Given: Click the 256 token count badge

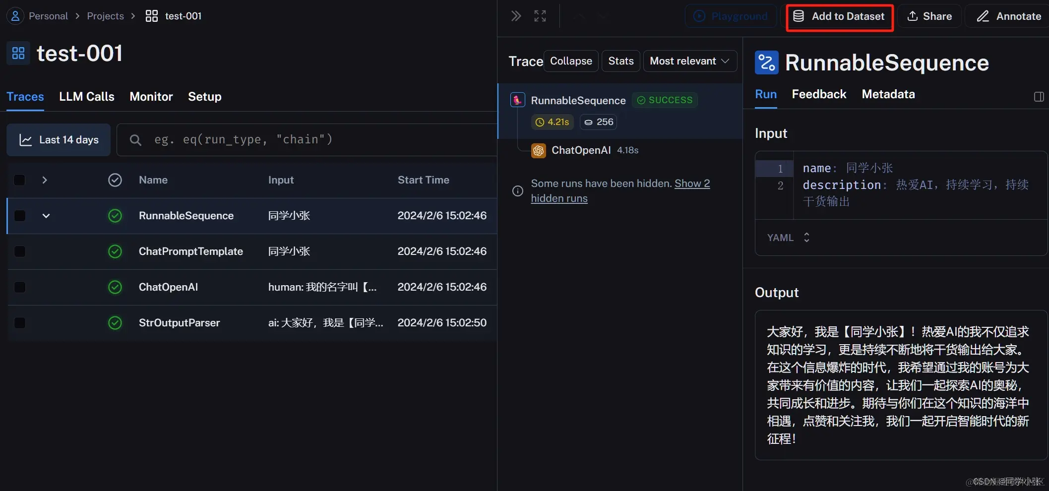Looking at the screenshot, I should coord(599,122).
